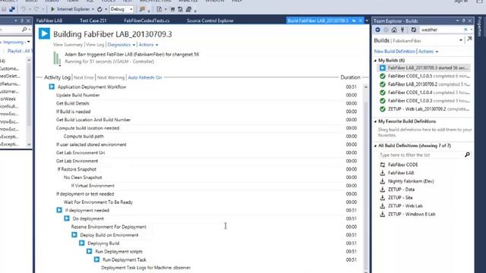This screenshot has width=486, height=273.
Task: Go to Team Explorer Home
Action: 394,30
